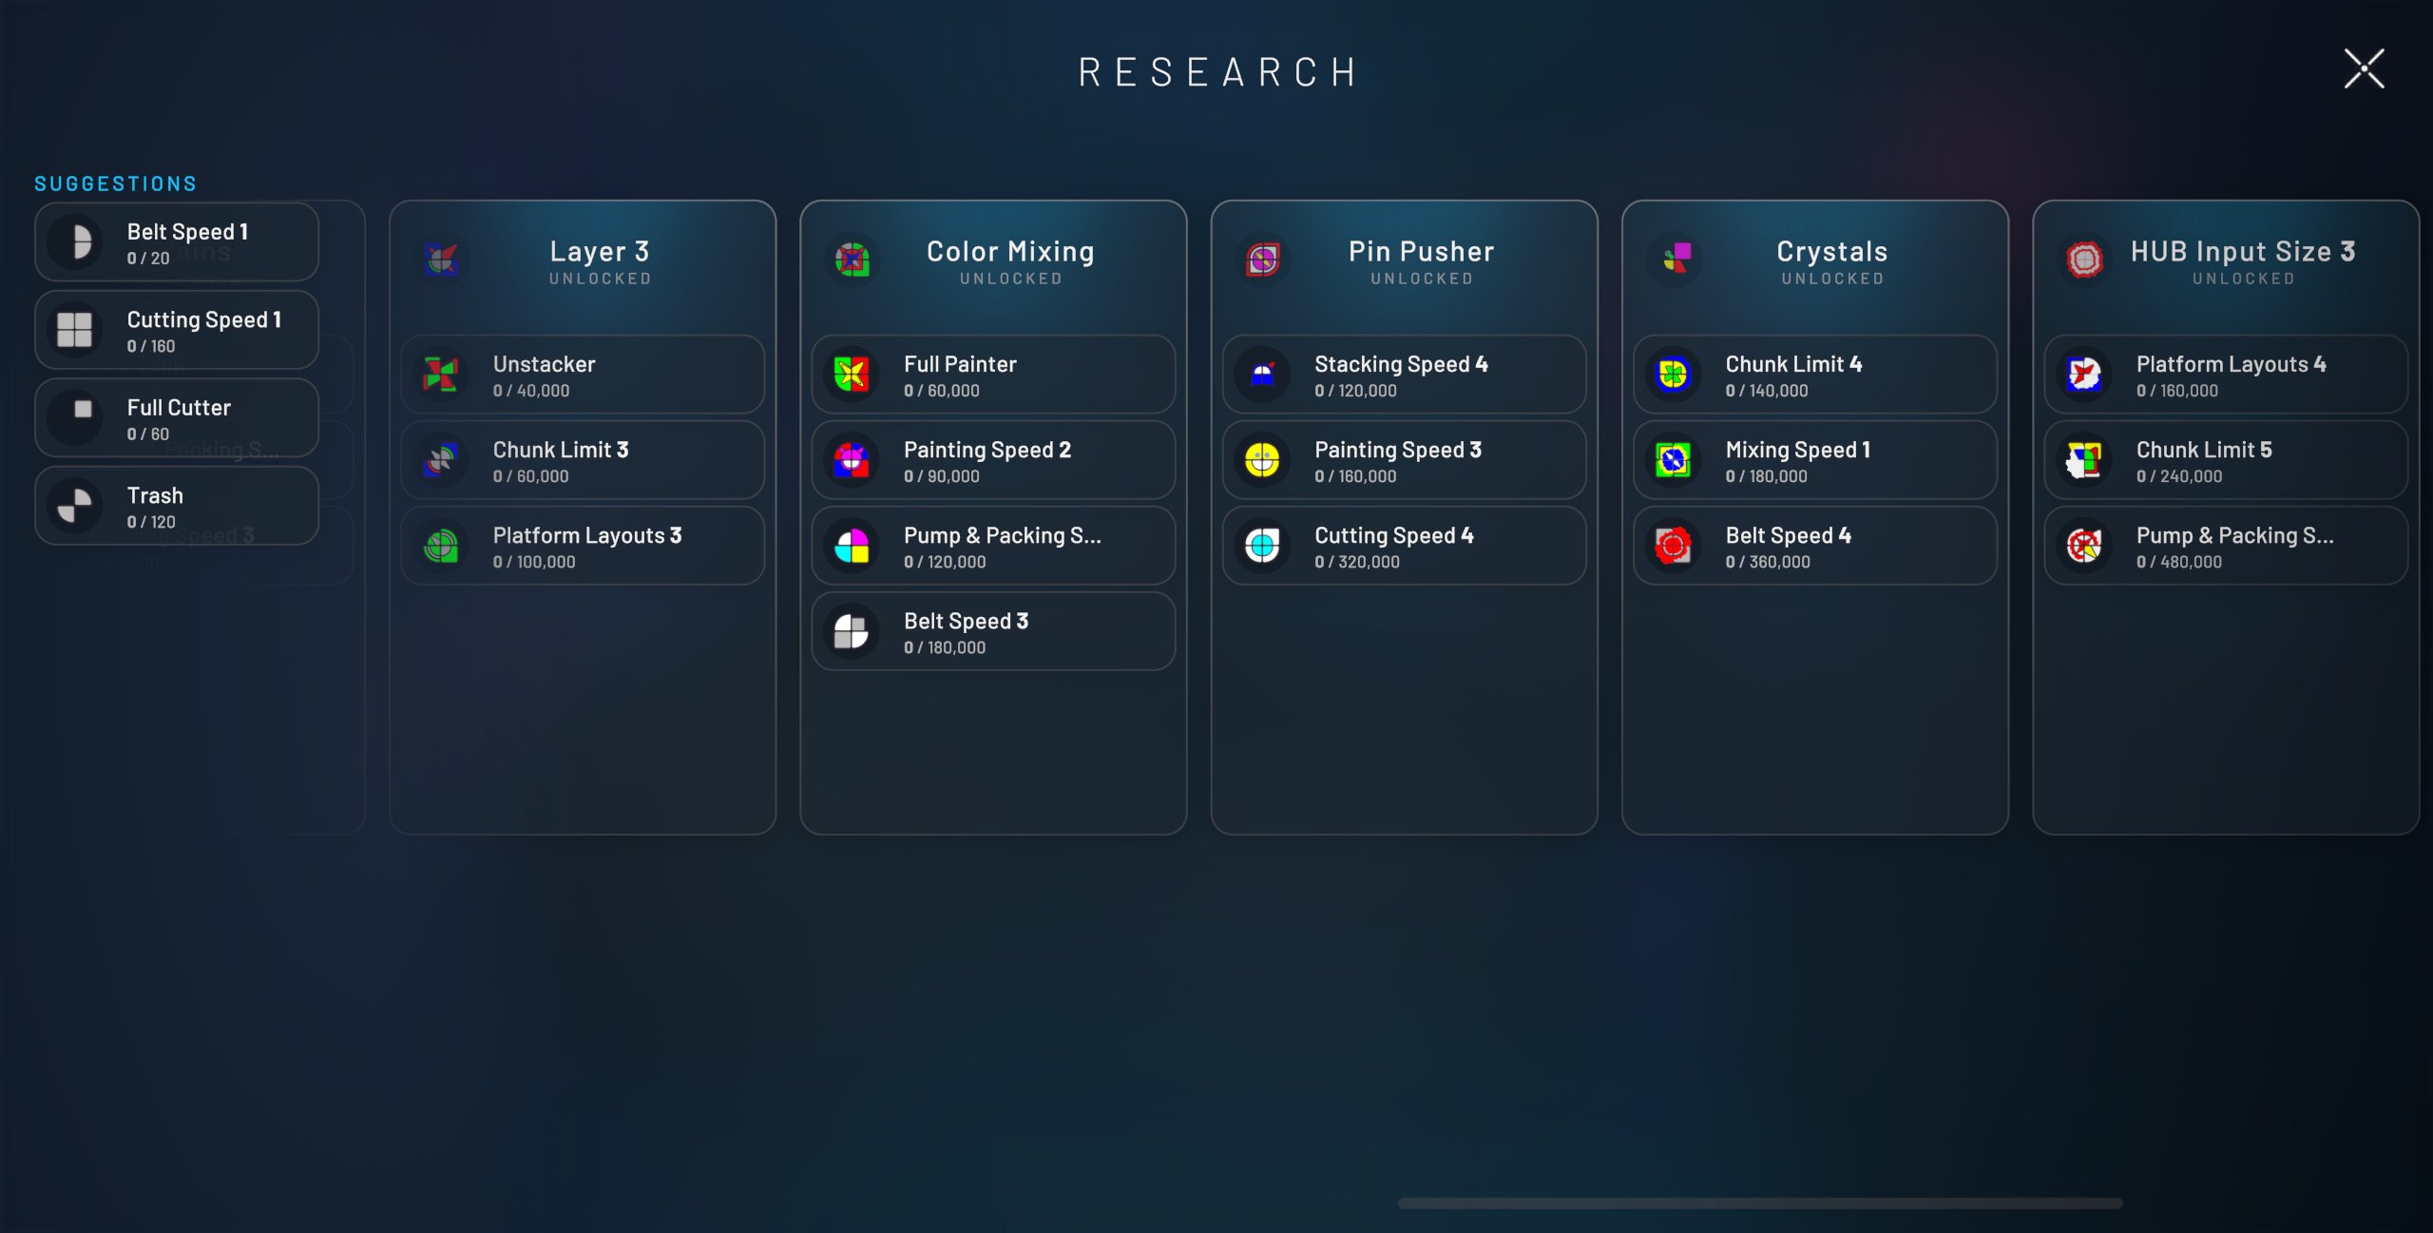This screenshot has height=1233, width=2433.
Task: Click the Cutting Speed 1 four-square icon
Action: 75,330
